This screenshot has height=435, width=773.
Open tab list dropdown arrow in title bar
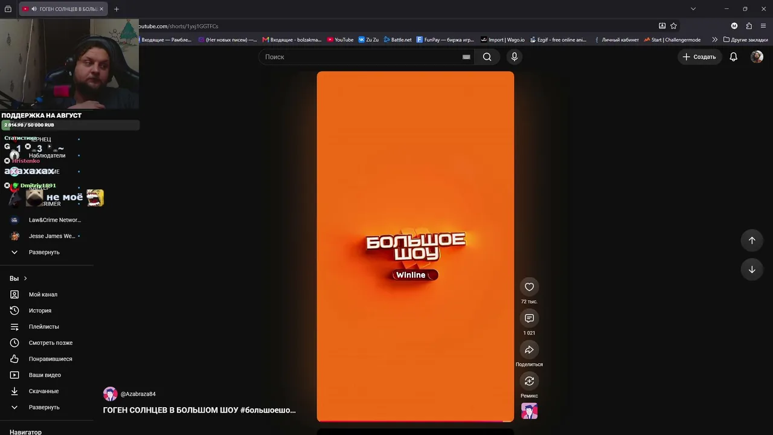[693, 9]
